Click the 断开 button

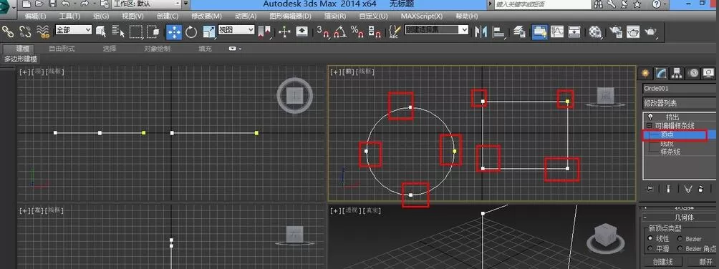pyautogui.click(x=701, y=263)
